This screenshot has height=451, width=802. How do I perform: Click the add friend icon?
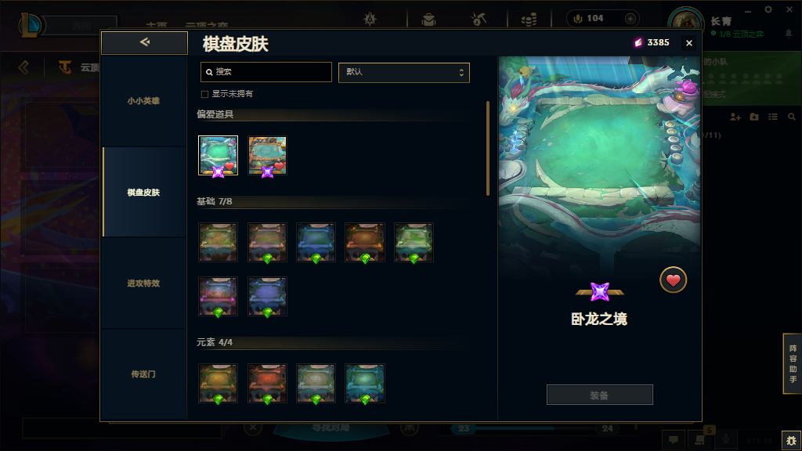coord(735,117)
